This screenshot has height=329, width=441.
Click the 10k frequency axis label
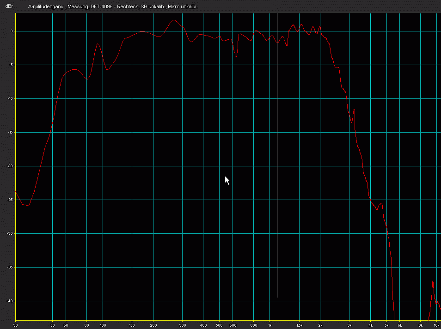(x=437, y=325)
